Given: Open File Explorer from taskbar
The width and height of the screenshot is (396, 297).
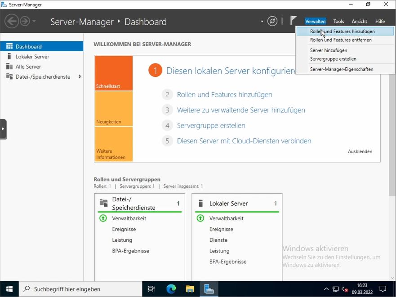Looking at the screenshot, I should (x=190, y=289).
